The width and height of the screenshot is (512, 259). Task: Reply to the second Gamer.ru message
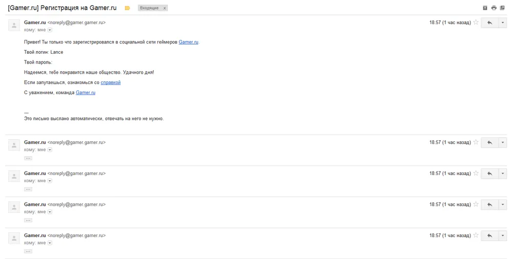(489, 142)
